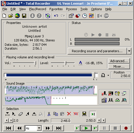Decrease selection start with left stepper arrow
Viewport: 134px width, 133px height.
7,120
